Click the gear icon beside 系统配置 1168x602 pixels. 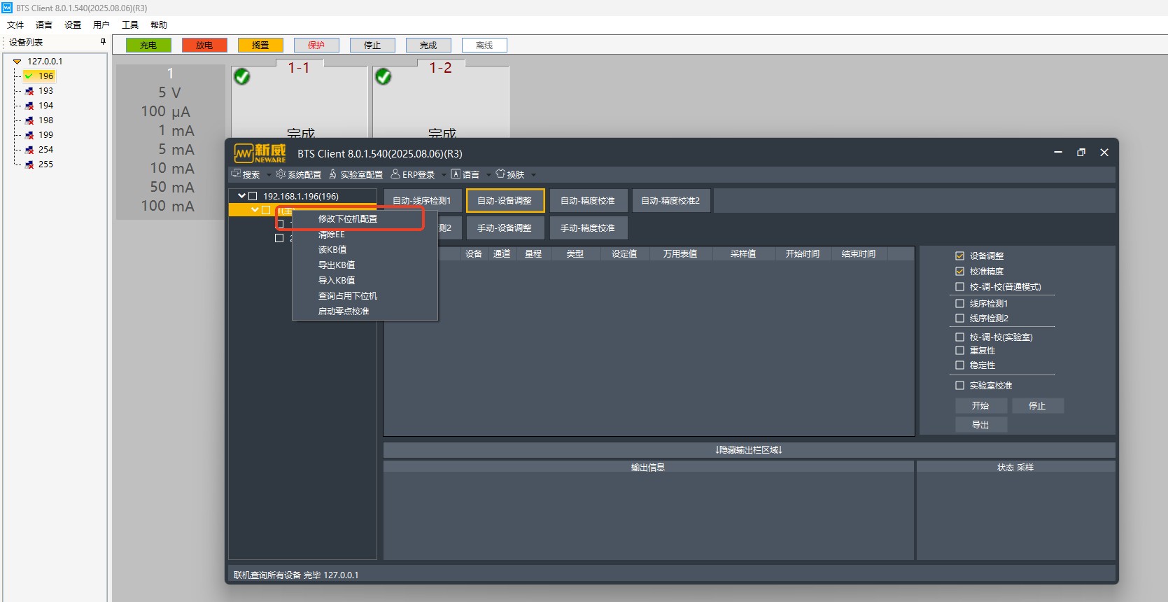281,174
